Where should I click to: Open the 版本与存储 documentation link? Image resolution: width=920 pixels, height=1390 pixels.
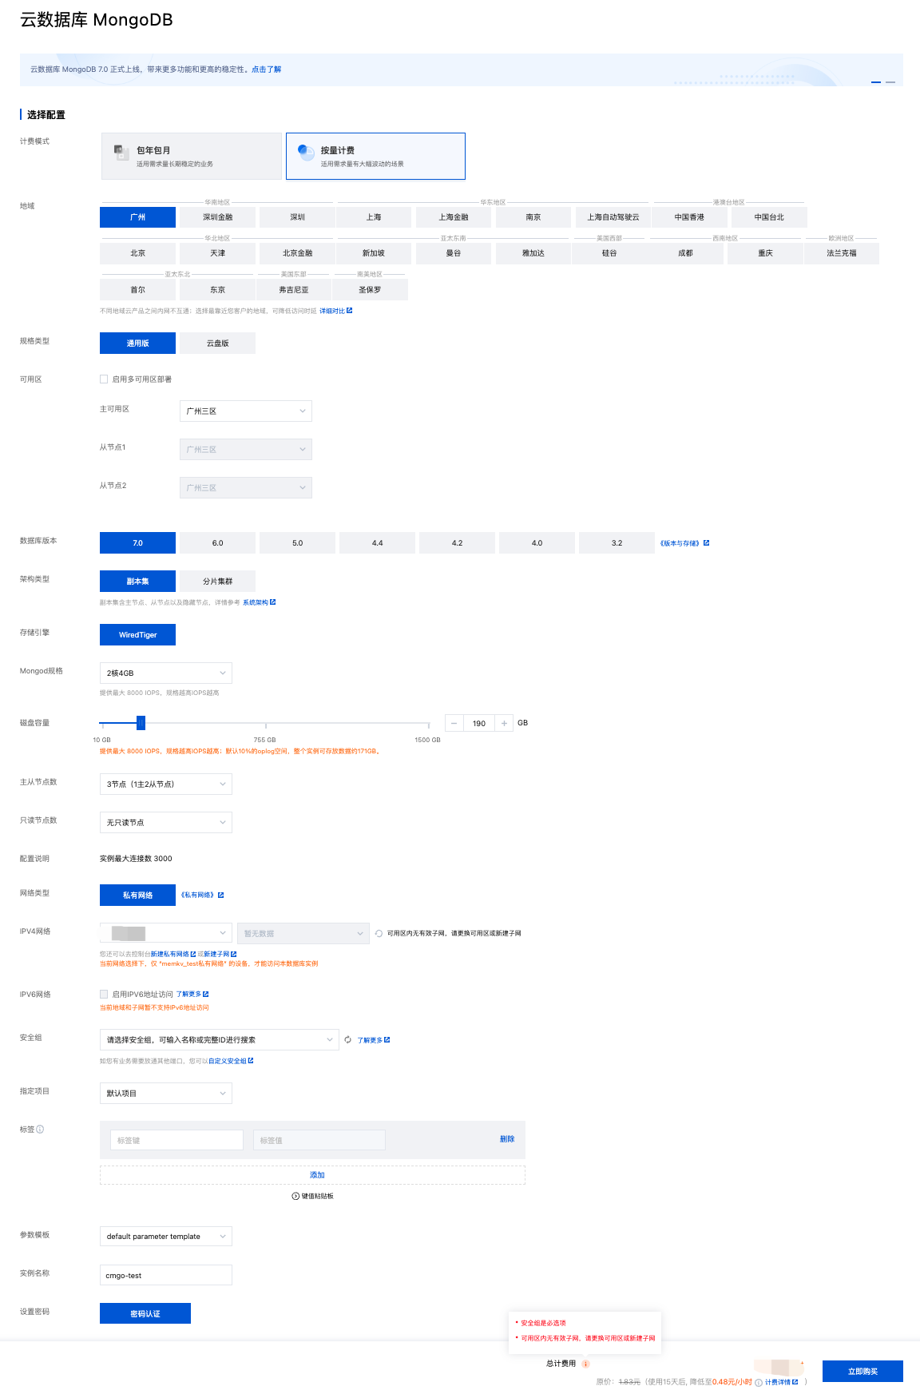click(684, 543)
